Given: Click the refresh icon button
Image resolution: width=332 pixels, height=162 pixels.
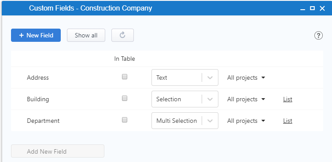Looking at the screenshot, I should tap(122, 35).
